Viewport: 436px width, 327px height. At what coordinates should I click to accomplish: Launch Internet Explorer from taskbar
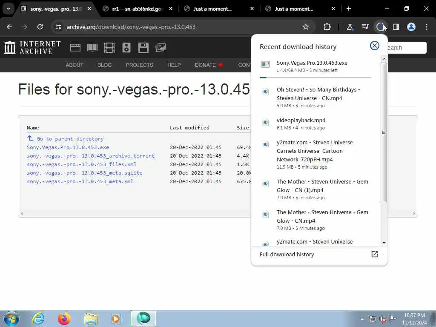tap(38, 318)
